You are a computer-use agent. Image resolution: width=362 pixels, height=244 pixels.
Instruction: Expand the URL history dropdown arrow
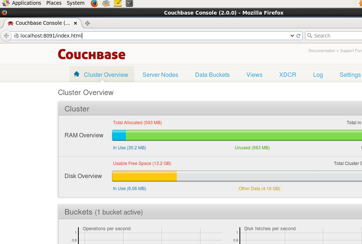(292, 36)
